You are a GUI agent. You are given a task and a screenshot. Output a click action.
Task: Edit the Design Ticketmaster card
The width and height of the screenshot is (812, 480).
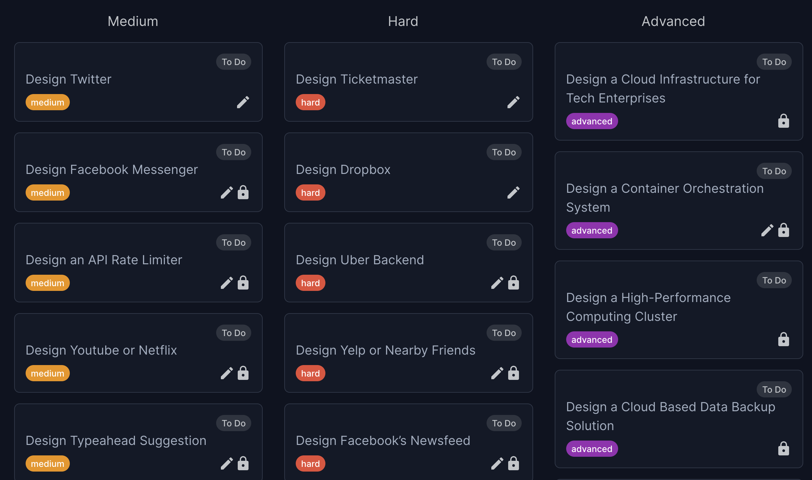click(514, 102)
